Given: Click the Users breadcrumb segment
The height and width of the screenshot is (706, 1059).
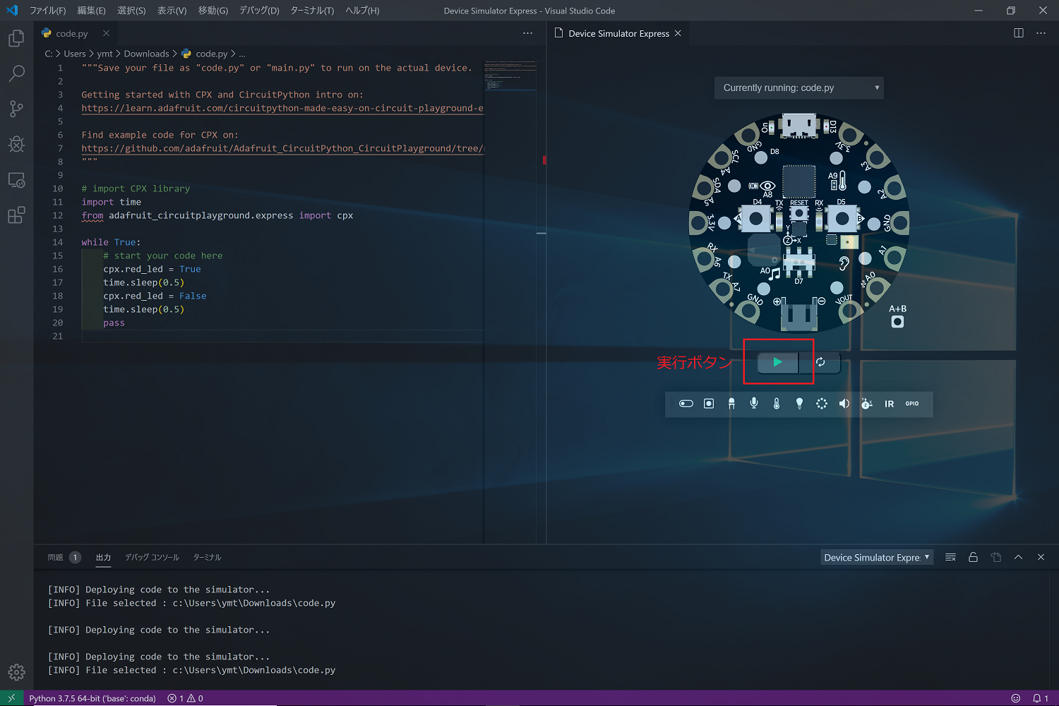Looking at the screenshot, I should point(75,54).
